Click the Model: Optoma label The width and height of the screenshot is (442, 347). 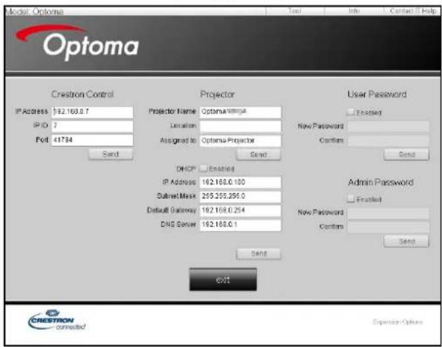35,12
